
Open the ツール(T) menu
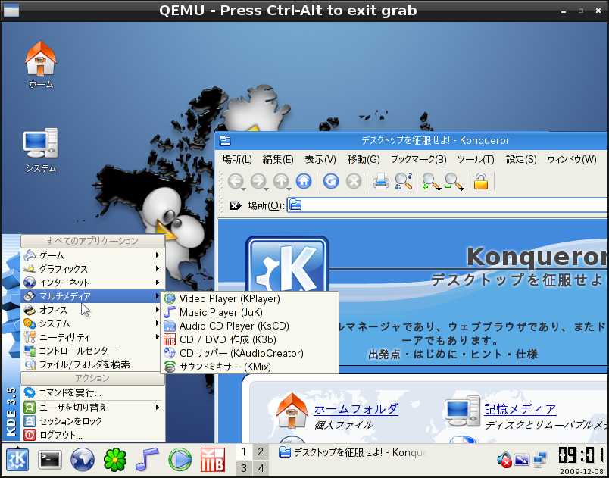pos(476,159)
